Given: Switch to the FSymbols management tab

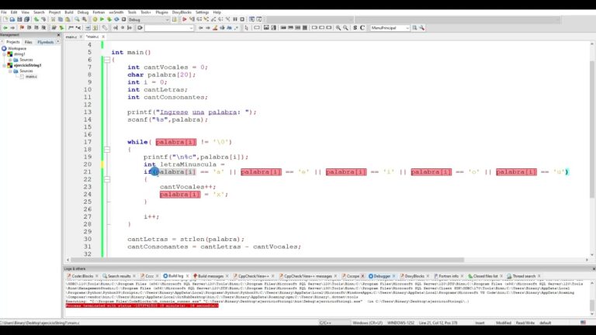Looking at the screenshot, I should 46,42.
